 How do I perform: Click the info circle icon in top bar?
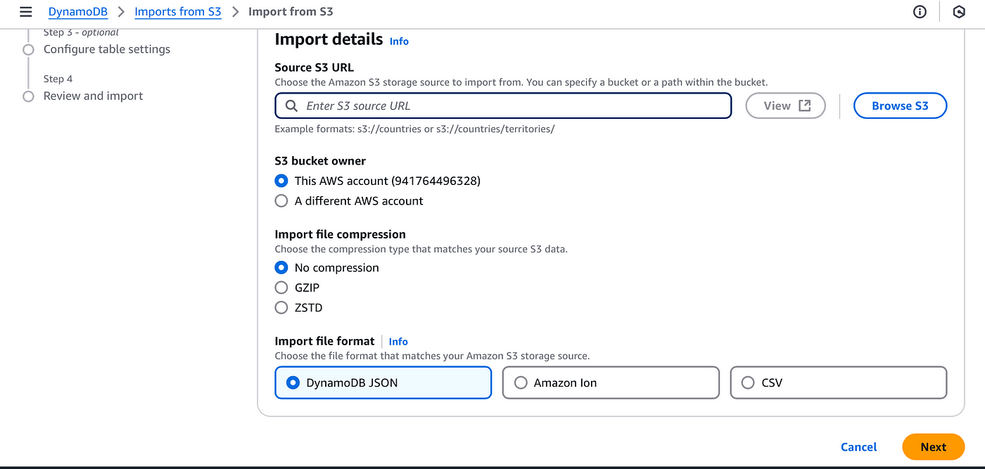[x=920, y=11]
